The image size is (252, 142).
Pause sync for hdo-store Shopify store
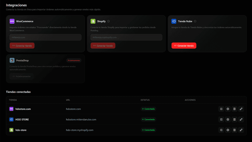click(234, 130)
